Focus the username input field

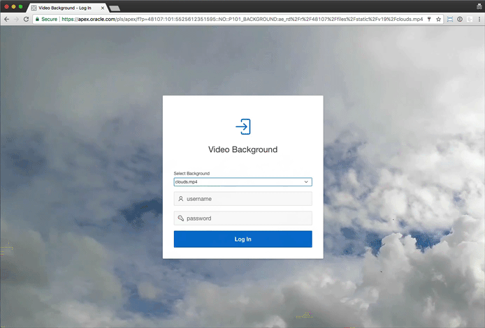[245, 199]
